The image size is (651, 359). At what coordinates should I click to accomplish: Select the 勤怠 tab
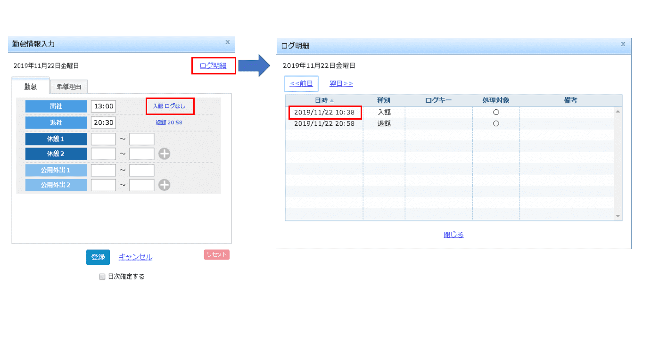click(31, 87)
